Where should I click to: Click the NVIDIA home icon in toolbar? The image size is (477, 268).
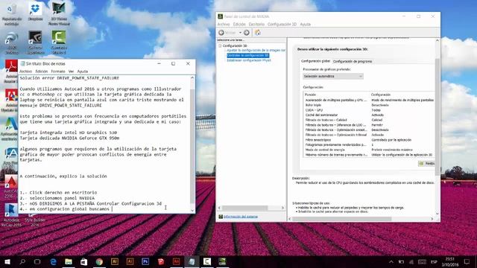[258, 33]
